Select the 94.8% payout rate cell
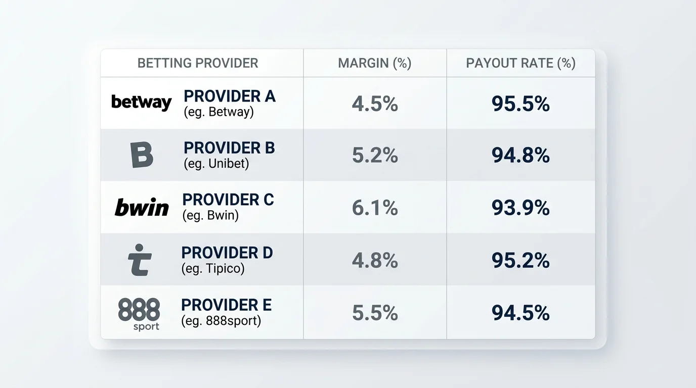696x388 pixels. pos(520,156)
